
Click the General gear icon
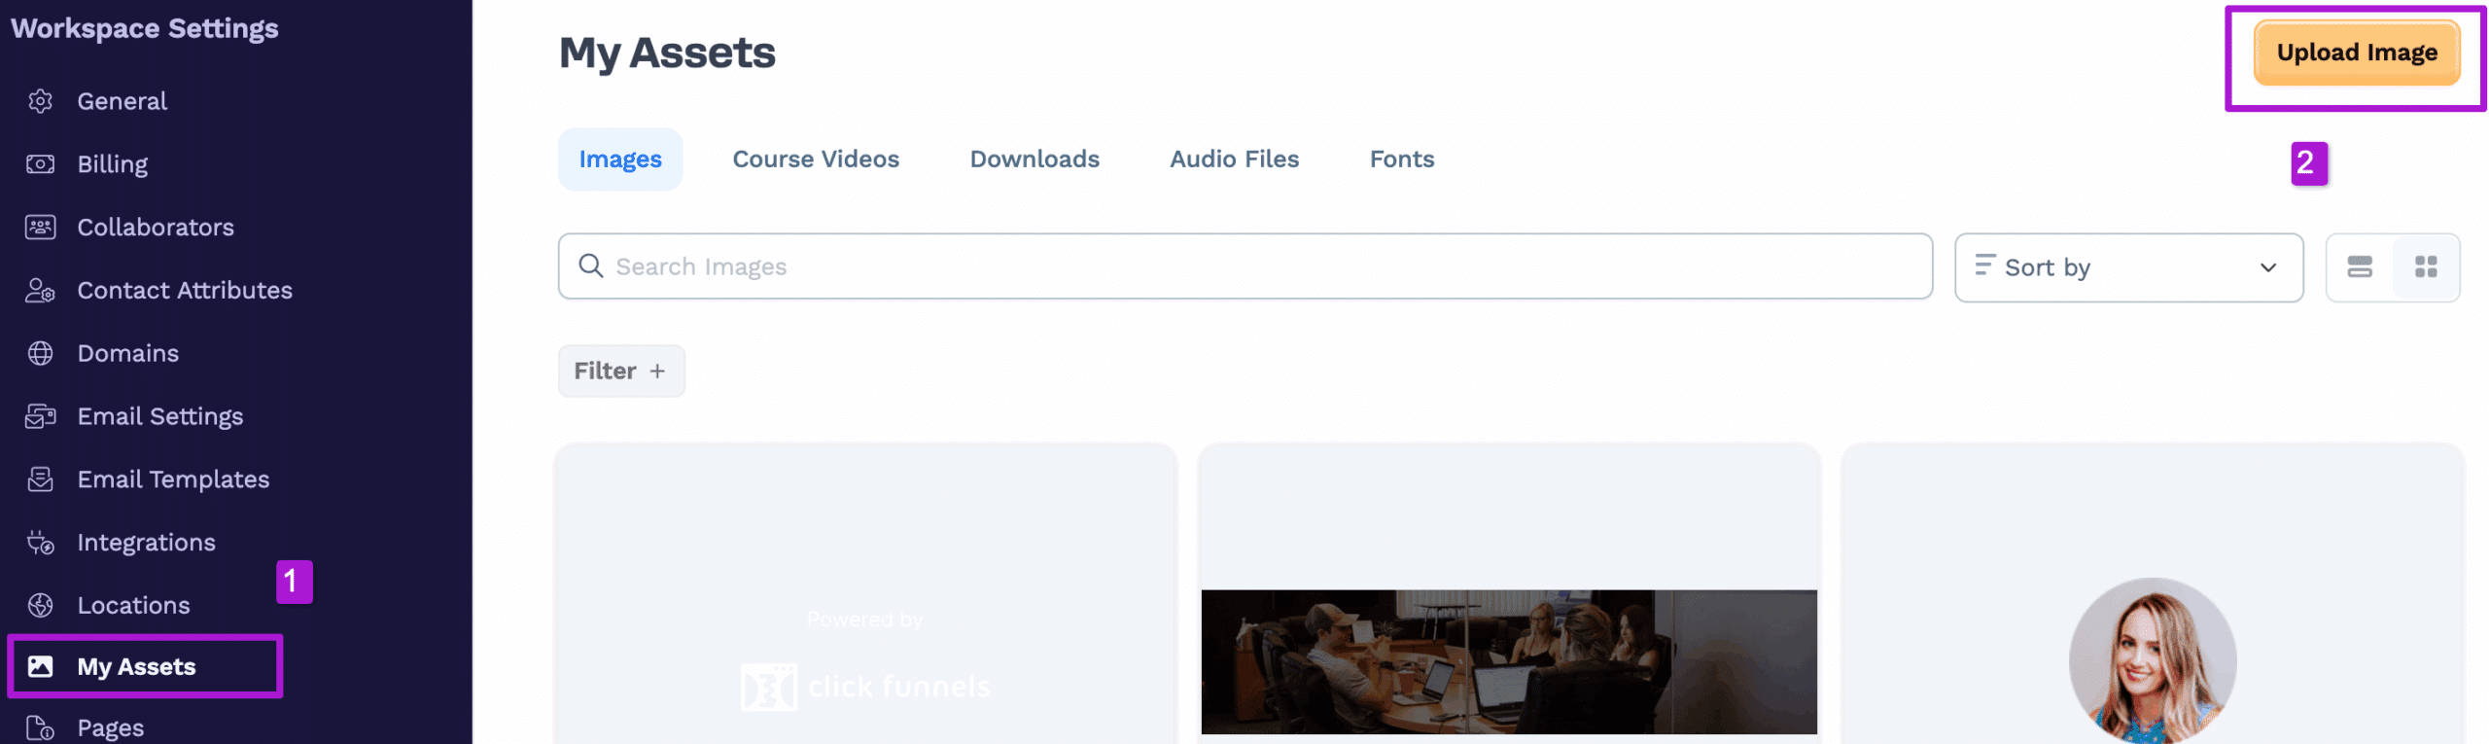[x=40, y=101]
